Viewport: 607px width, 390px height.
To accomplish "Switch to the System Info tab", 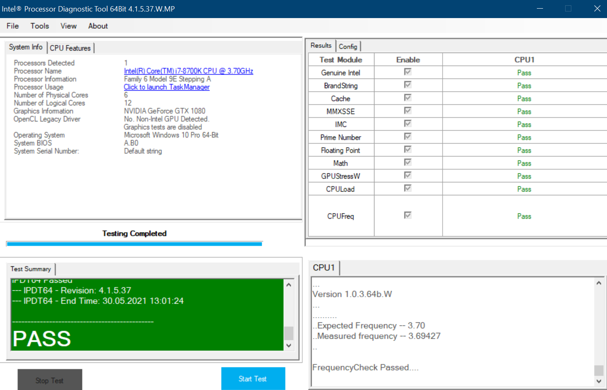I will (x=26, y=47).
